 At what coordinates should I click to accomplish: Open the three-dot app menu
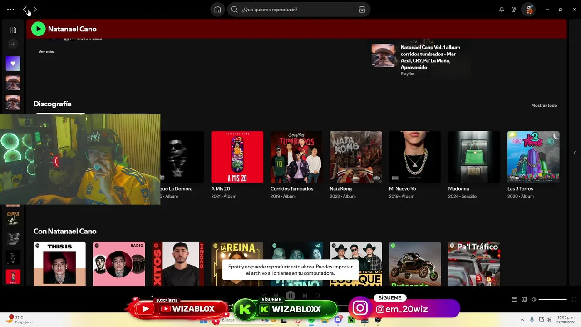(x=10, y=9)
